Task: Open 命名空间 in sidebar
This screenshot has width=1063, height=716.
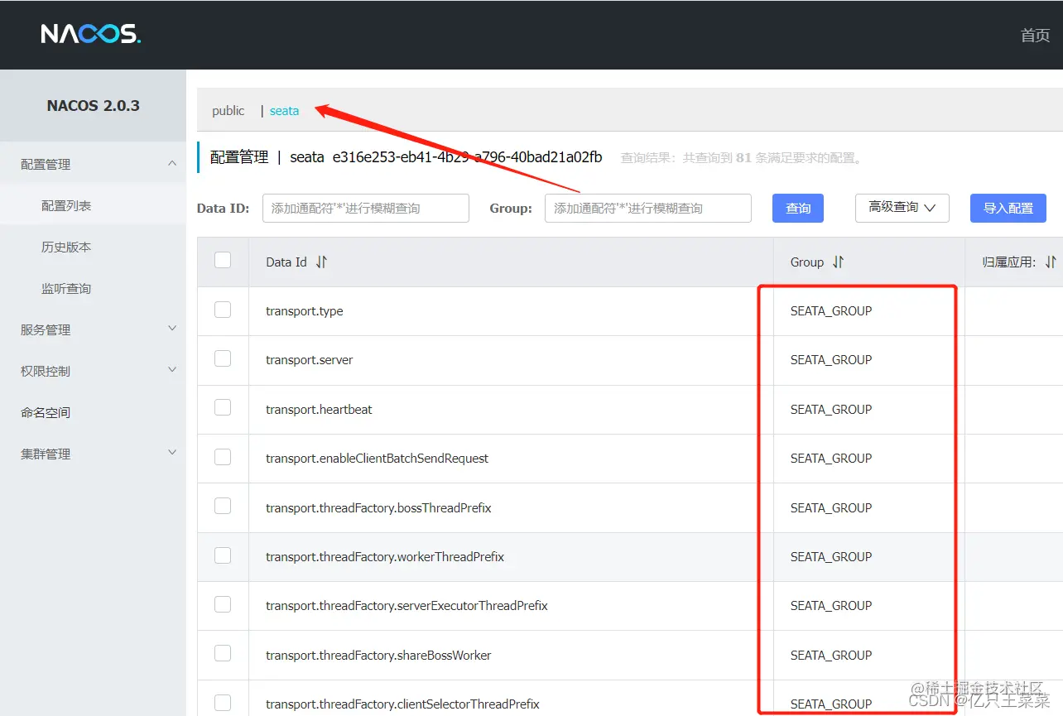Action: coord(46,412)
